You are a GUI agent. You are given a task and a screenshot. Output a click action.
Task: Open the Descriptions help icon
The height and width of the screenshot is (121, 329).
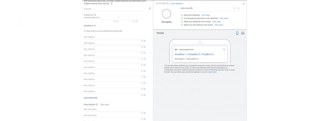[97, 105]
